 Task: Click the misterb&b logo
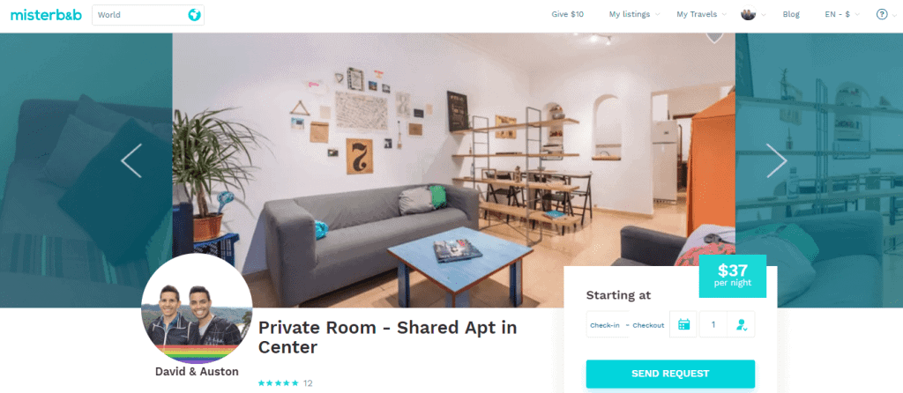tap(46, 15)
